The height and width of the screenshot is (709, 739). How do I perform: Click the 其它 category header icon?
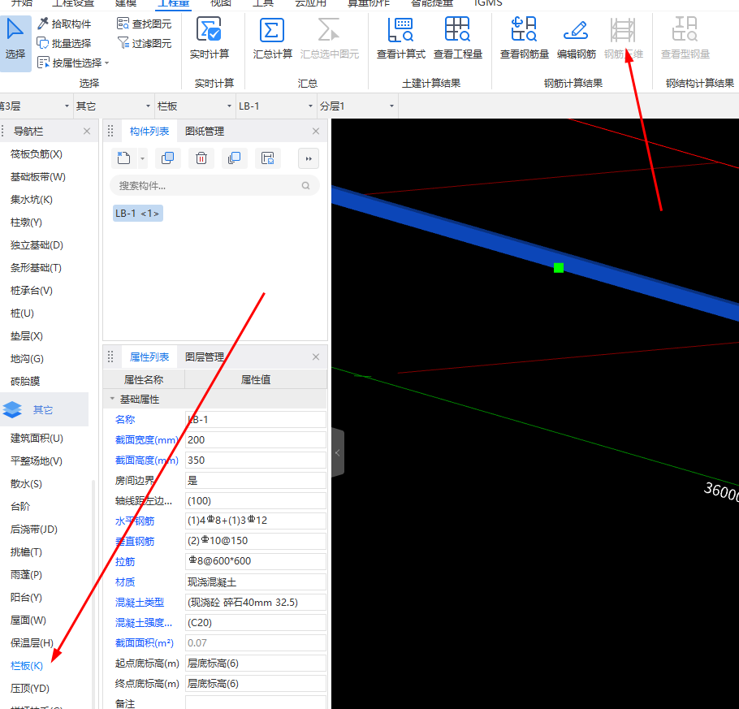point(12,409)
